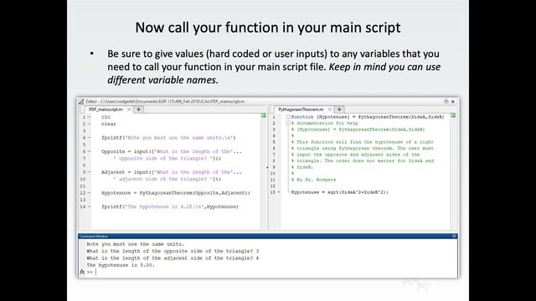Close the PDF_mainscript.m tab
This screenshot has height=301, width=536.
click(x=129, y=110)
